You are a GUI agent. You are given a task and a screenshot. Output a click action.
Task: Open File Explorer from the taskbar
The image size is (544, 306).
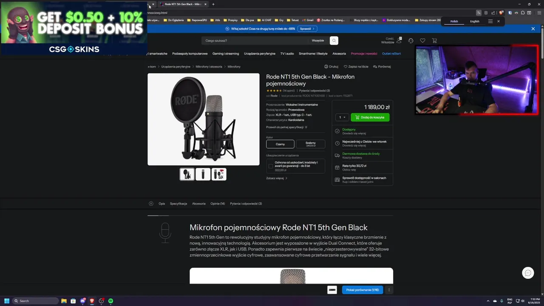(64, 301)
